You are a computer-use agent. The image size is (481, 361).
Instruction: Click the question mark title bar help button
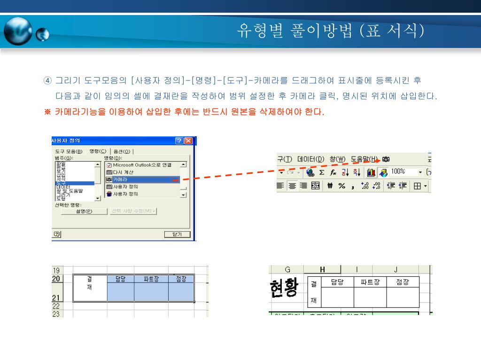tap(179, 141)
